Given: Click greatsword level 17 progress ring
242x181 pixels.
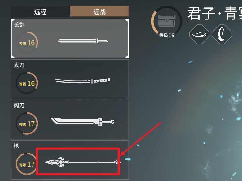Looking at the screenshot, I should click(x=27, y=124).
